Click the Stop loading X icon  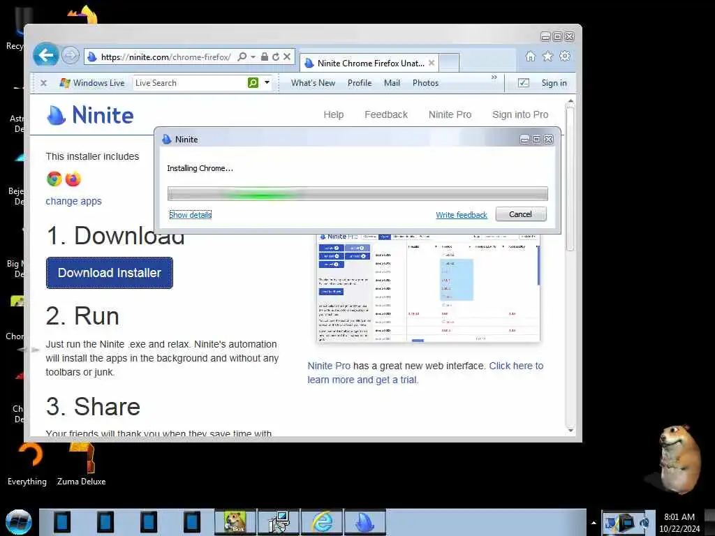pos(287,57)
